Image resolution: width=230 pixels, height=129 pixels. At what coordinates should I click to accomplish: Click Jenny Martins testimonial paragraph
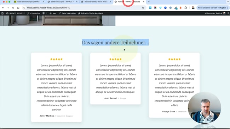(x=57, y=87)
